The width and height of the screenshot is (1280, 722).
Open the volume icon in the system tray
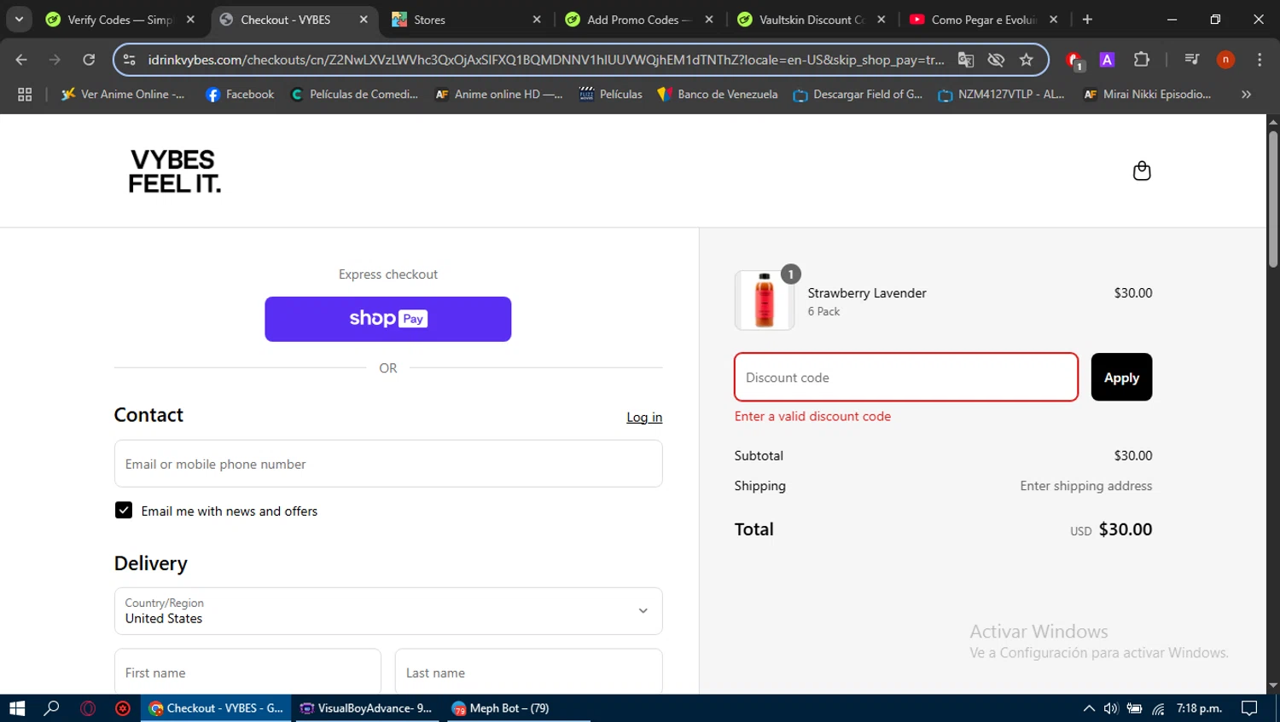pos(1111,708)
